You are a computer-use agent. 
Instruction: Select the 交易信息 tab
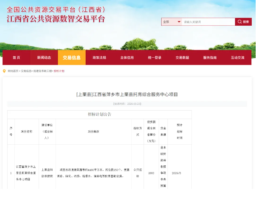(x=72, y=58)
